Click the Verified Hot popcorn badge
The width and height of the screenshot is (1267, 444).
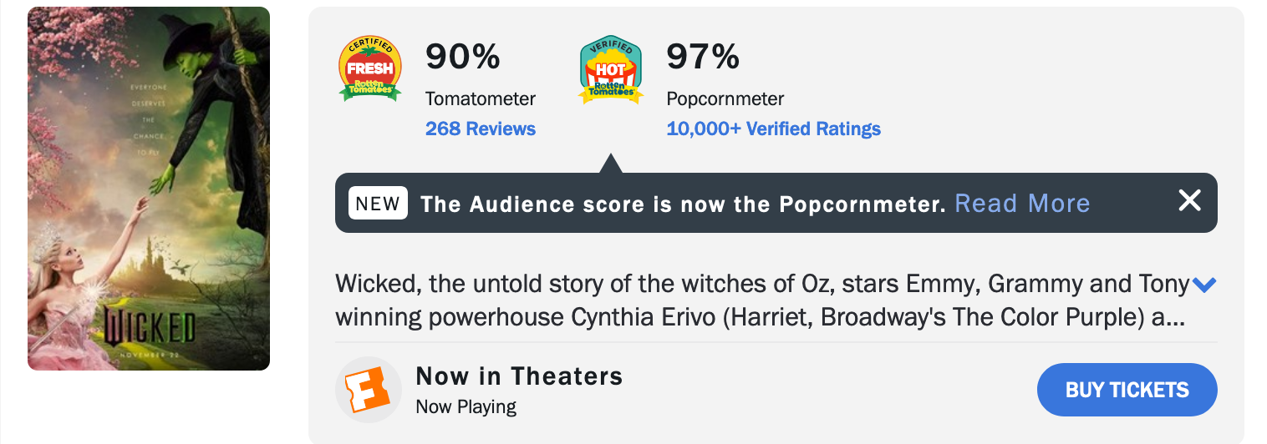pos(611,70)
